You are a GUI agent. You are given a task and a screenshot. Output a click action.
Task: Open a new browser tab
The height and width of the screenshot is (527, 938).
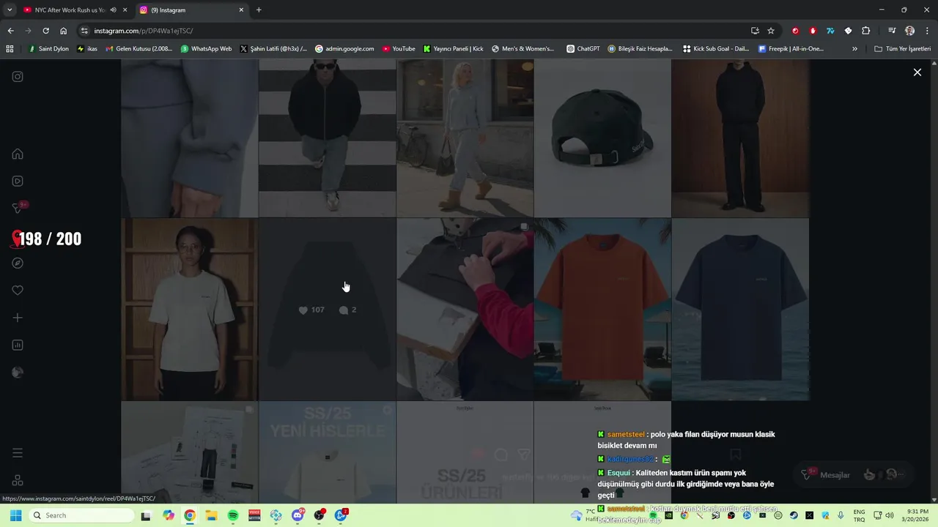(x=259, y=10)
